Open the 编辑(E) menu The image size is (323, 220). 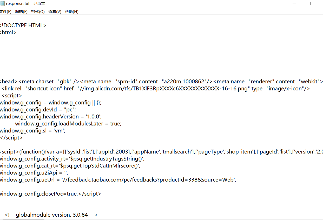(x=21, y=12)
